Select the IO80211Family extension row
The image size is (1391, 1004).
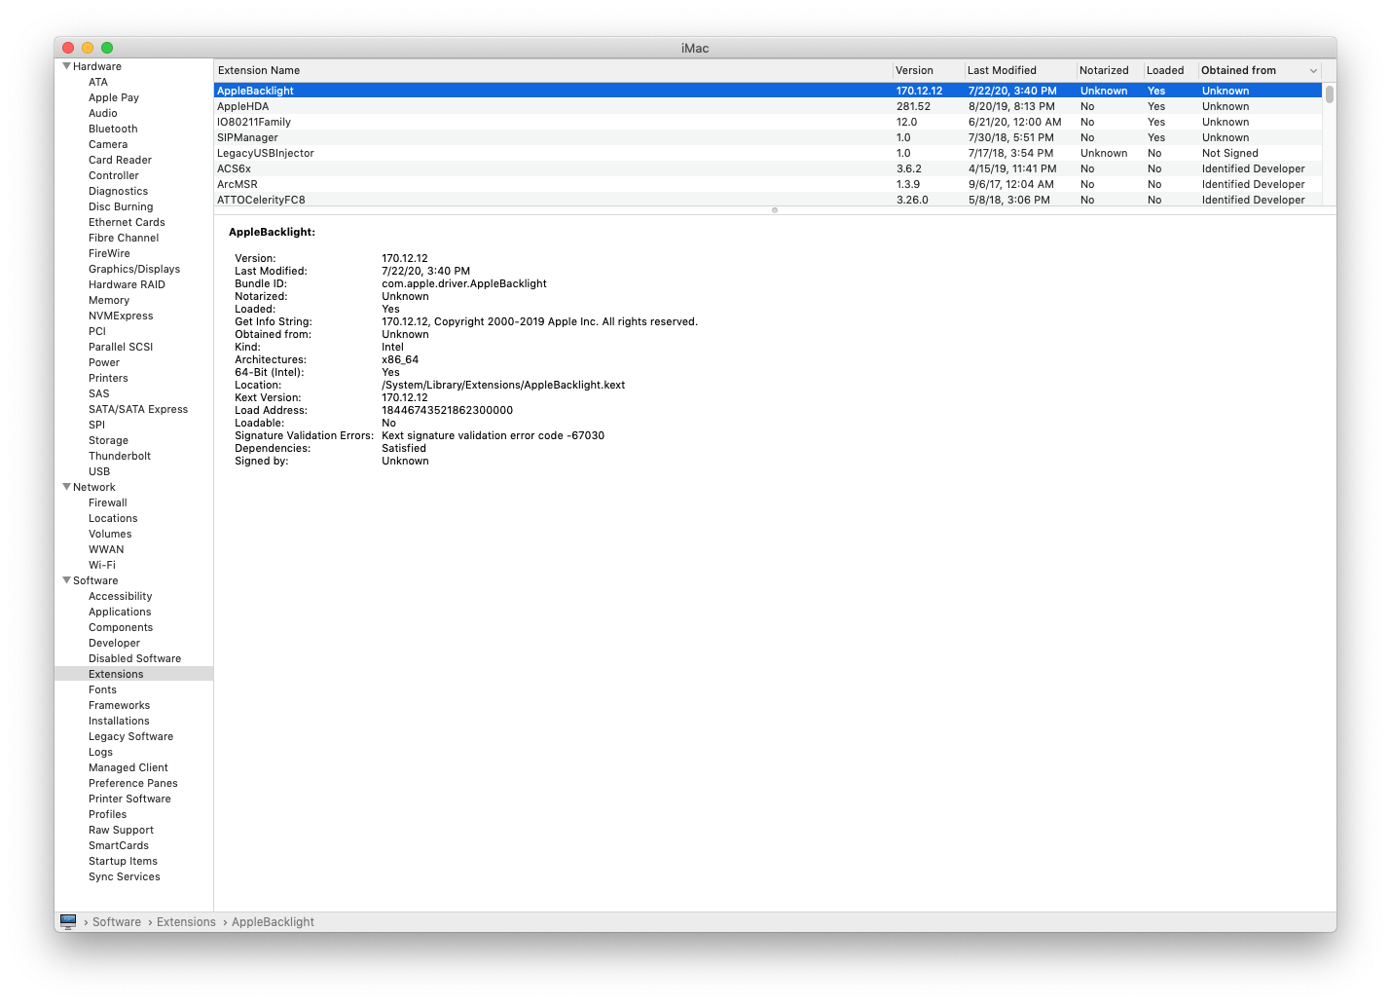768,122
